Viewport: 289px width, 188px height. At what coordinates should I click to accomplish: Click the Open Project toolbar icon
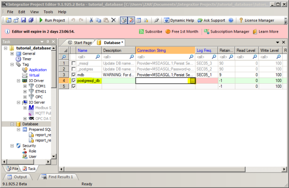point(16,20)
